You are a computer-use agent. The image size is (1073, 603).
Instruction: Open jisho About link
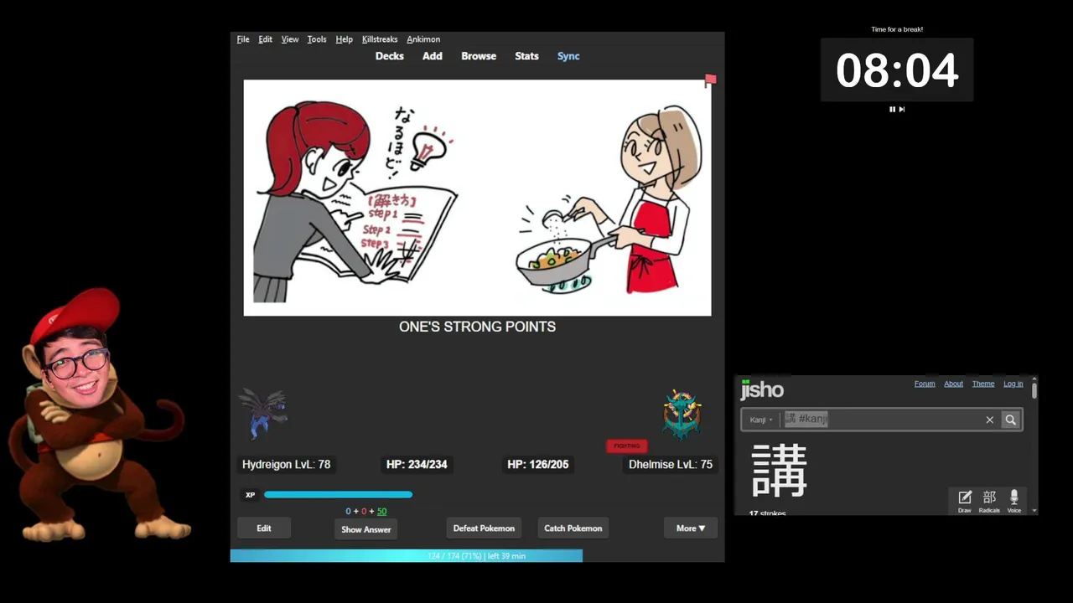(x=954, y=384)
